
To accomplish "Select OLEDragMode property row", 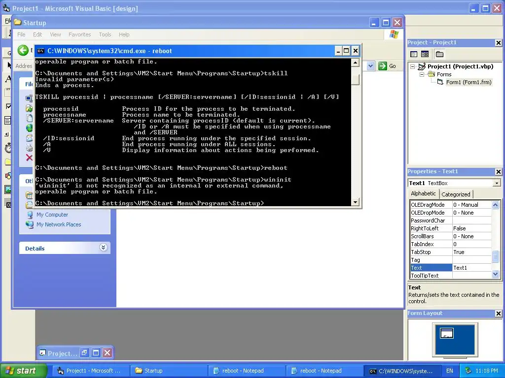I will click(x=451, y=205).
